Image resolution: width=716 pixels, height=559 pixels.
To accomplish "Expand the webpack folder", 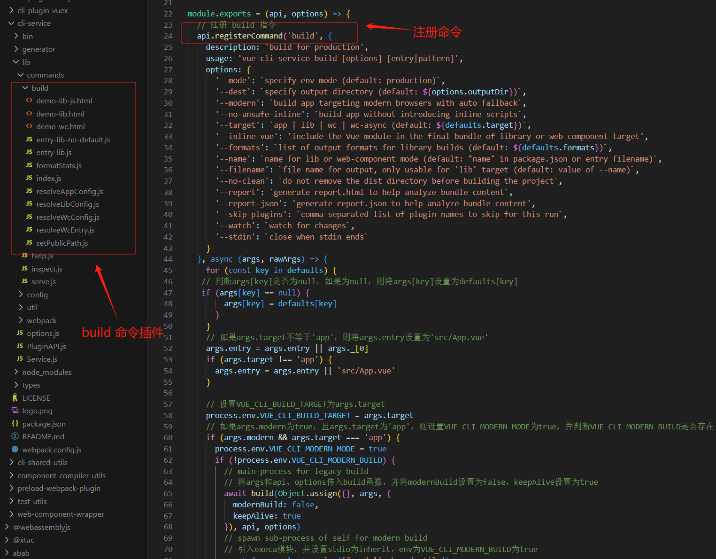I will click(x=21, y=320).
